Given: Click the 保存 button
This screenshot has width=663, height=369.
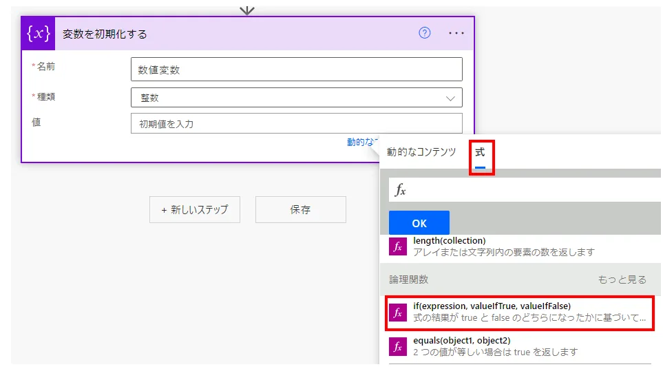Looking at the screenshot, I should tap(300, 210).
